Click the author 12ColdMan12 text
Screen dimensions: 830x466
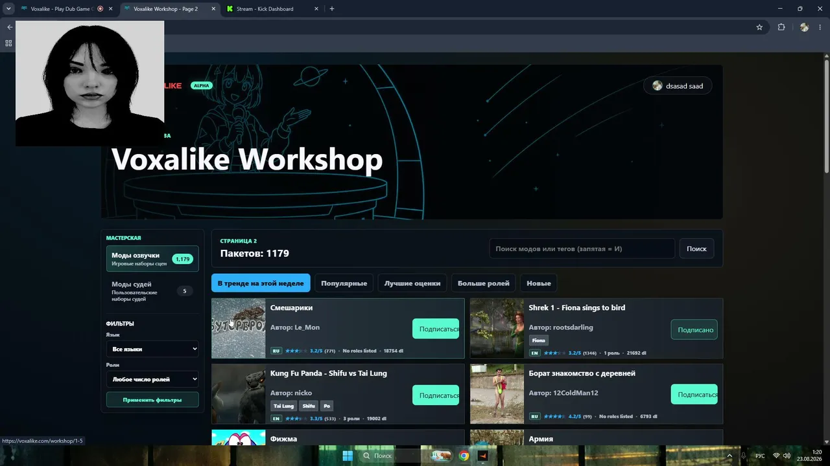tap(576, 393)
